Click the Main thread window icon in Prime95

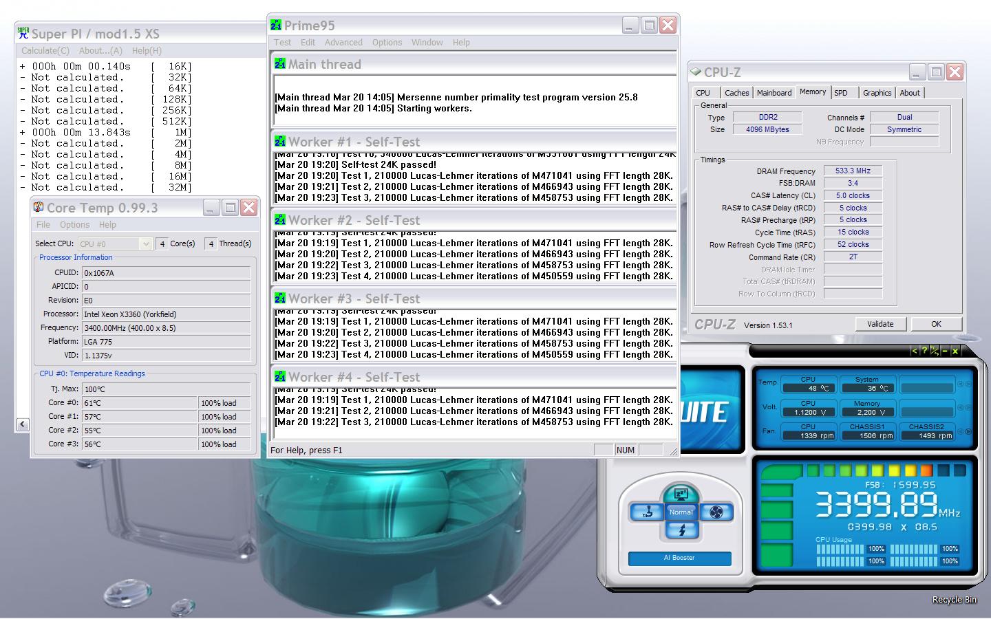tap(280, 63)
